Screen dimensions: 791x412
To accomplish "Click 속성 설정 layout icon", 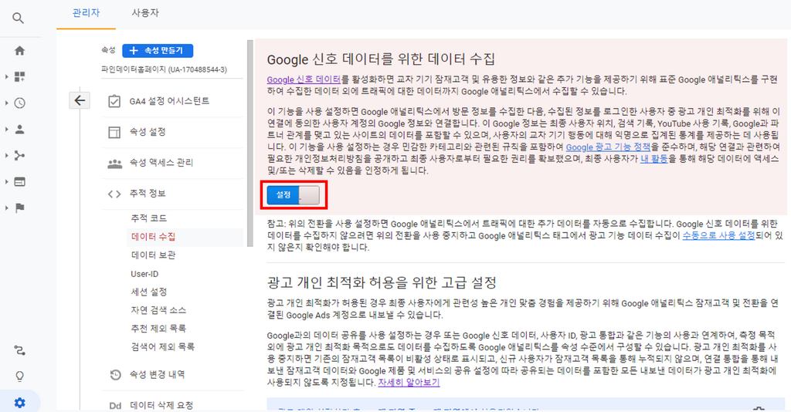I will click(114, 132).
